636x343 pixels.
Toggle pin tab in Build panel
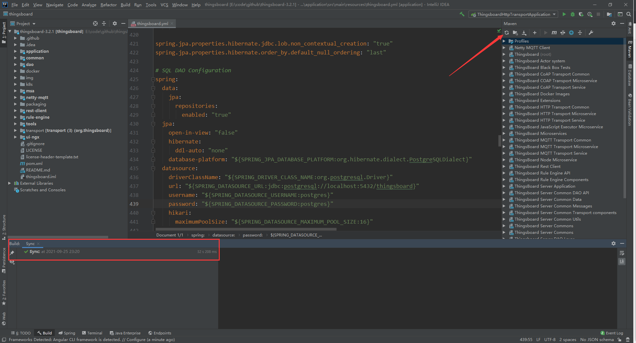point(12,253)
